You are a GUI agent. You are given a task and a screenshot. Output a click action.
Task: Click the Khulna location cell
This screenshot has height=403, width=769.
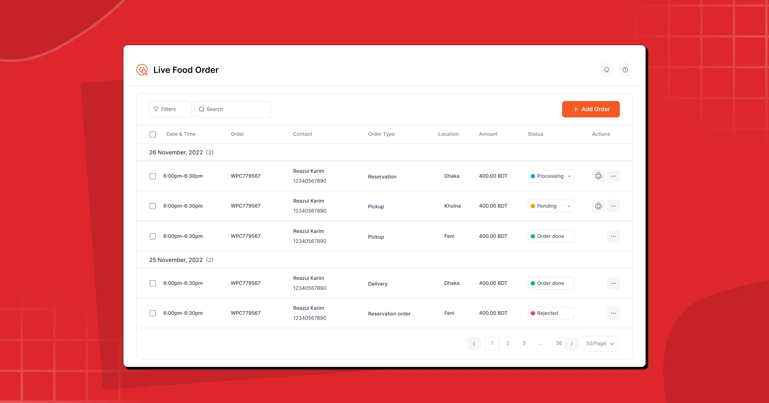click(x=452, y=206)
